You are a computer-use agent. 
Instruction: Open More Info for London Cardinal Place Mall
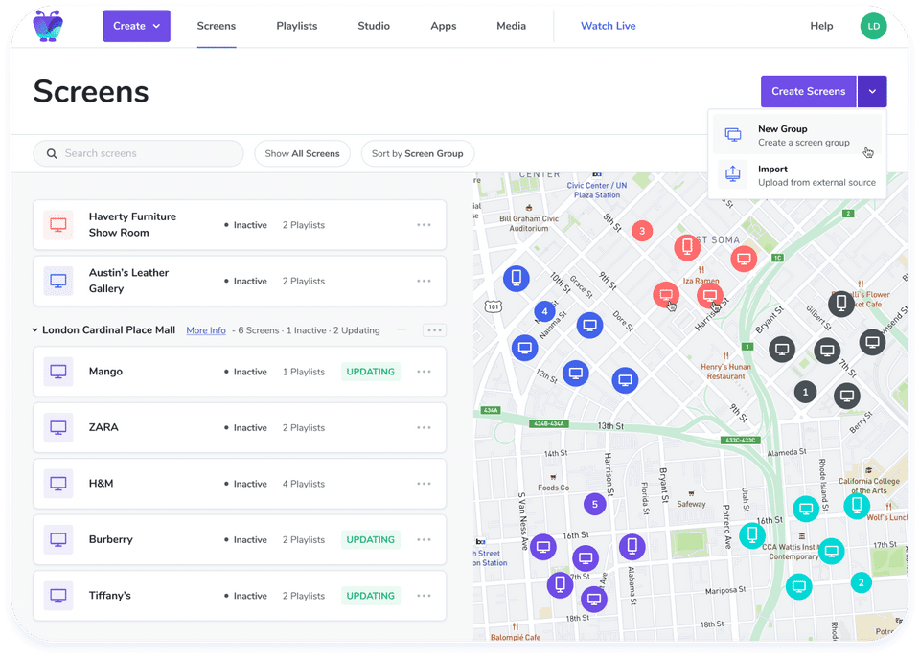[x=206, y=330]
